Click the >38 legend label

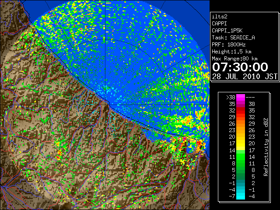[x=231, y=98]
